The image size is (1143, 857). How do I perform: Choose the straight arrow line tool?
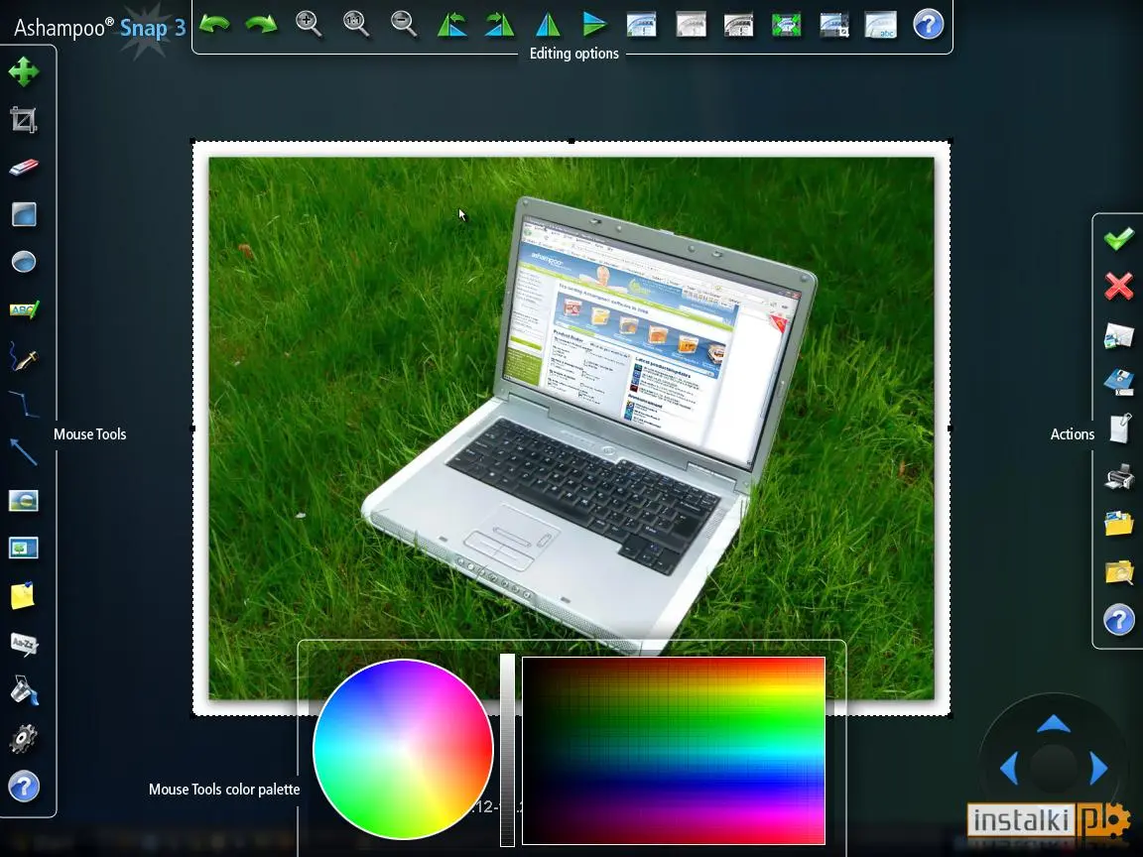[x=24, y=452]
